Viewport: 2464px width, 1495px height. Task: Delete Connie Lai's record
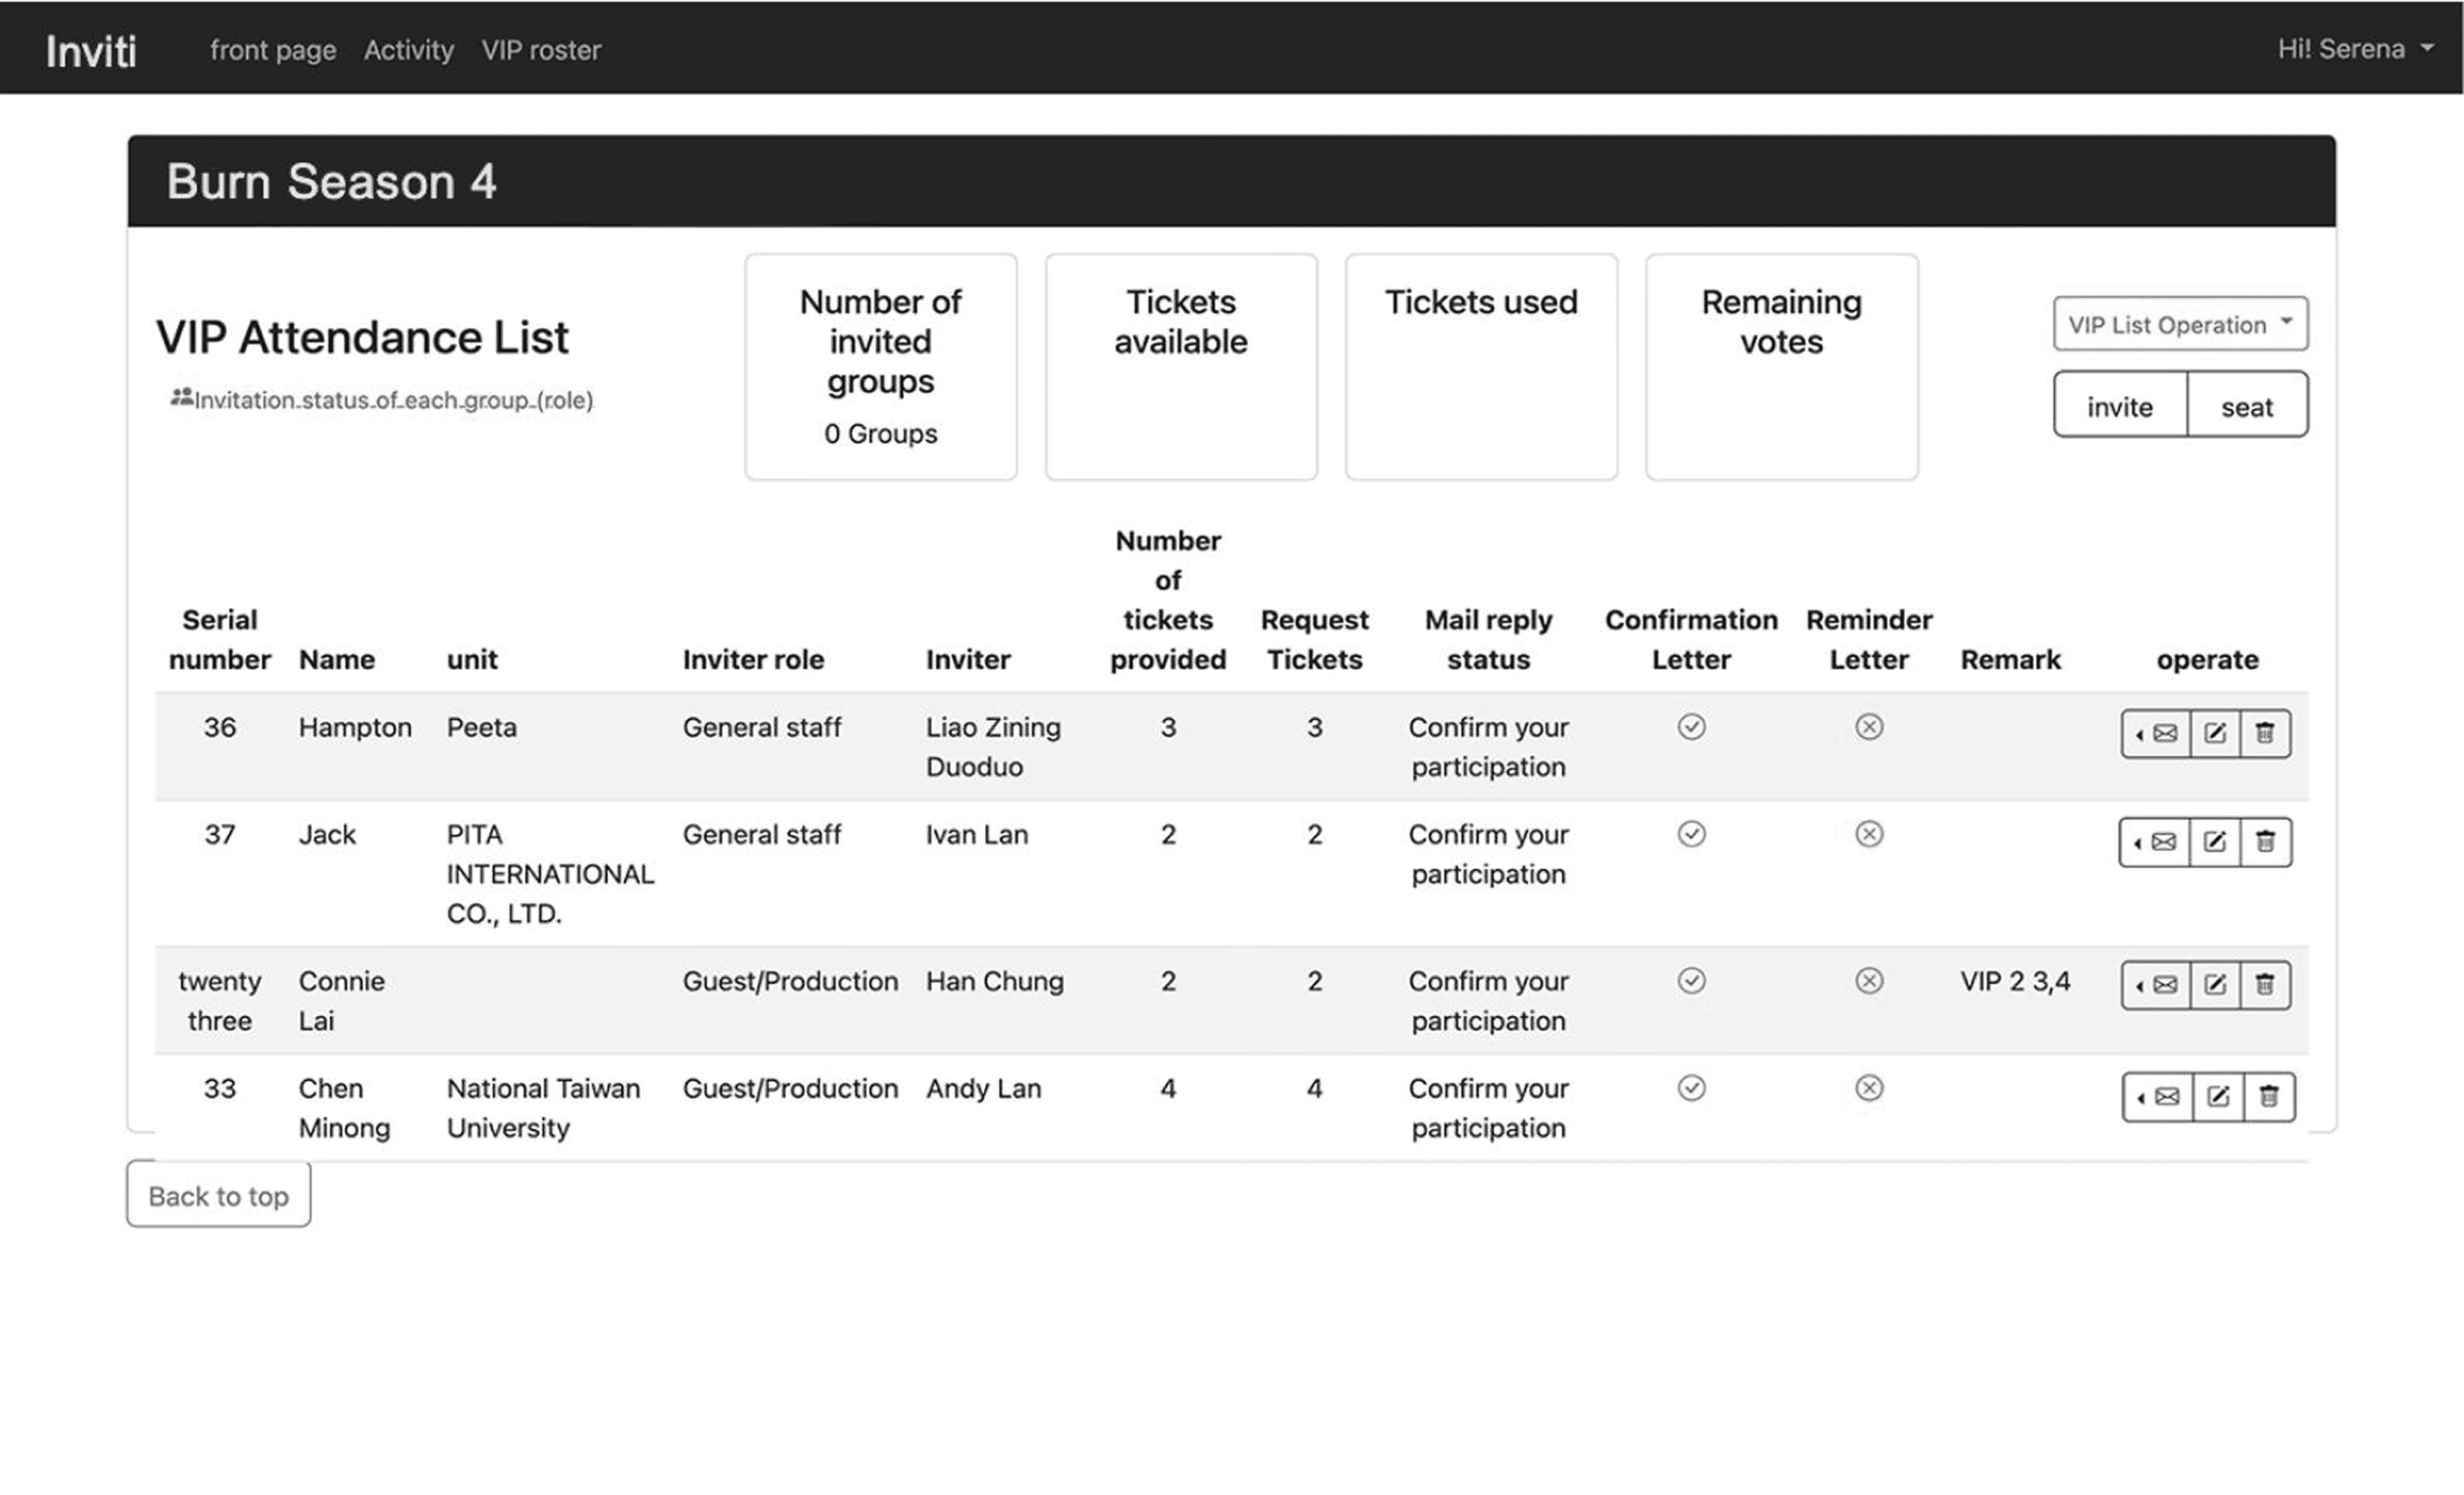[x=2265, y=985]
